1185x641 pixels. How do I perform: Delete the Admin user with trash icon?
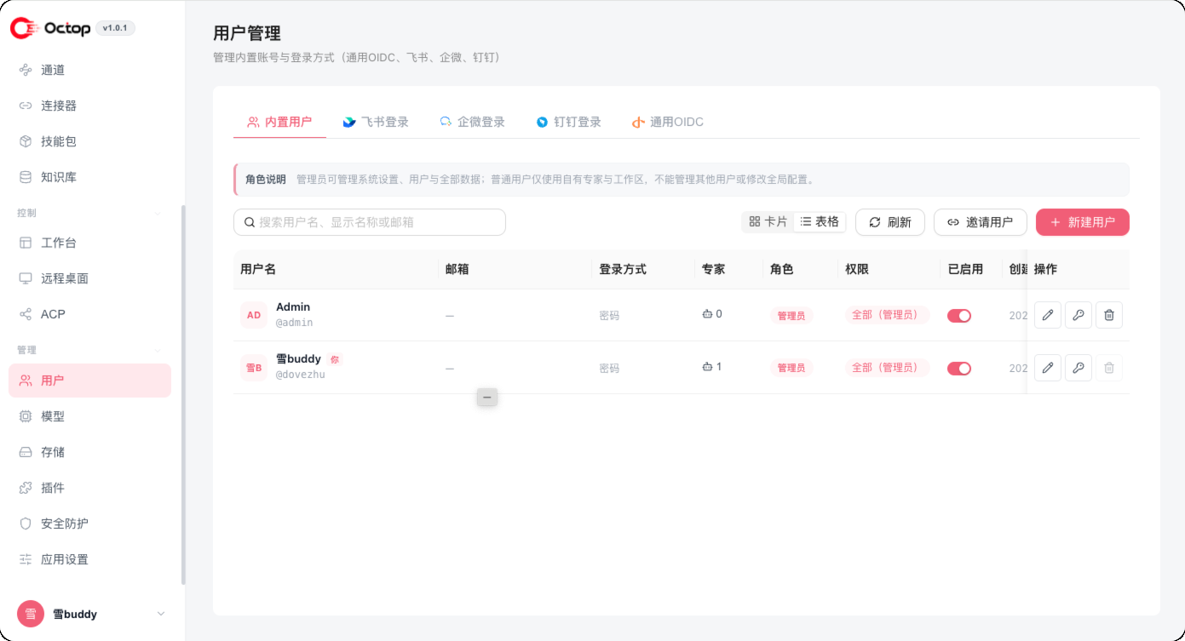(x=1109, y=315)
